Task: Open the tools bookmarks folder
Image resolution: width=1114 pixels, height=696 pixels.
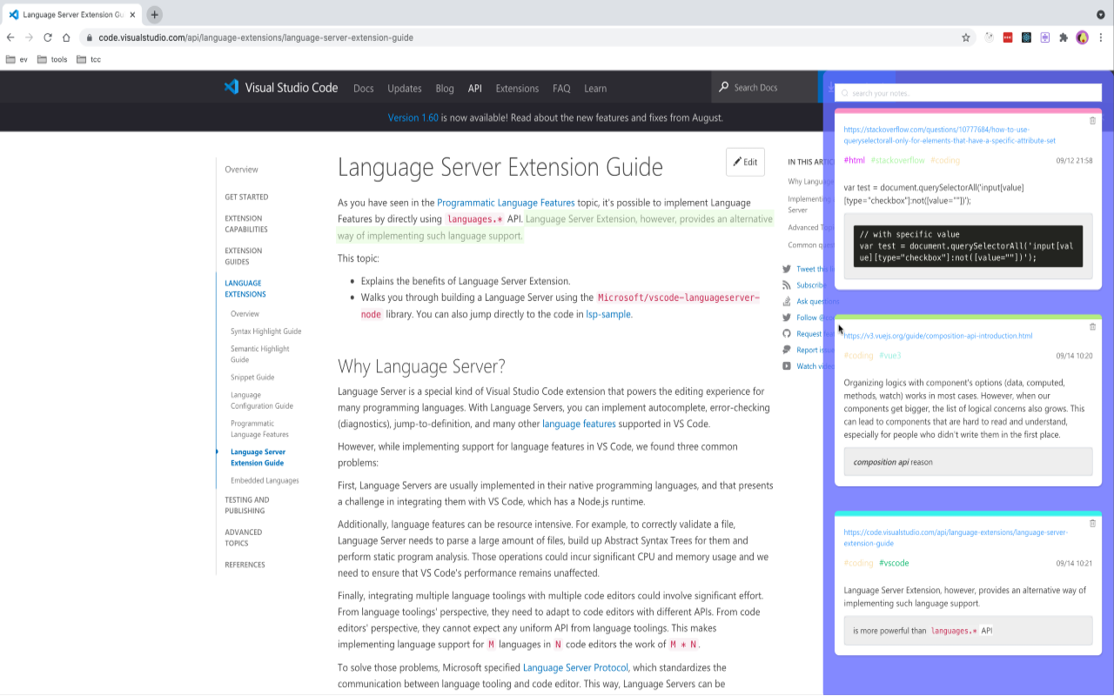Action: pyautogui.click(x=52, y=59)
